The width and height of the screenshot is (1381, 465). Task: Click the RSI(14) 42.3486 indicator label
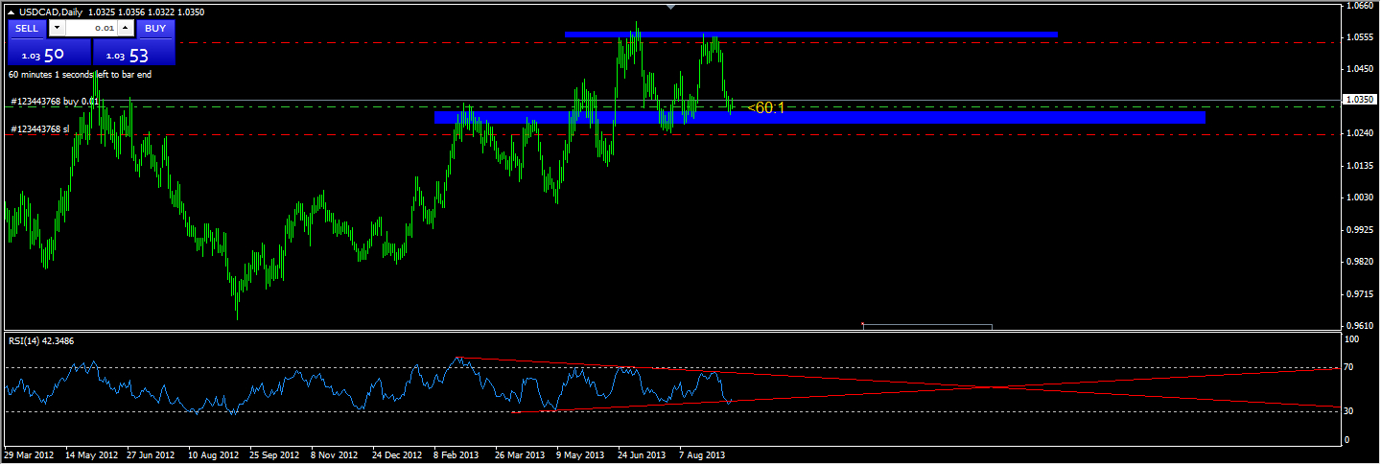click(x=41, y=340)
